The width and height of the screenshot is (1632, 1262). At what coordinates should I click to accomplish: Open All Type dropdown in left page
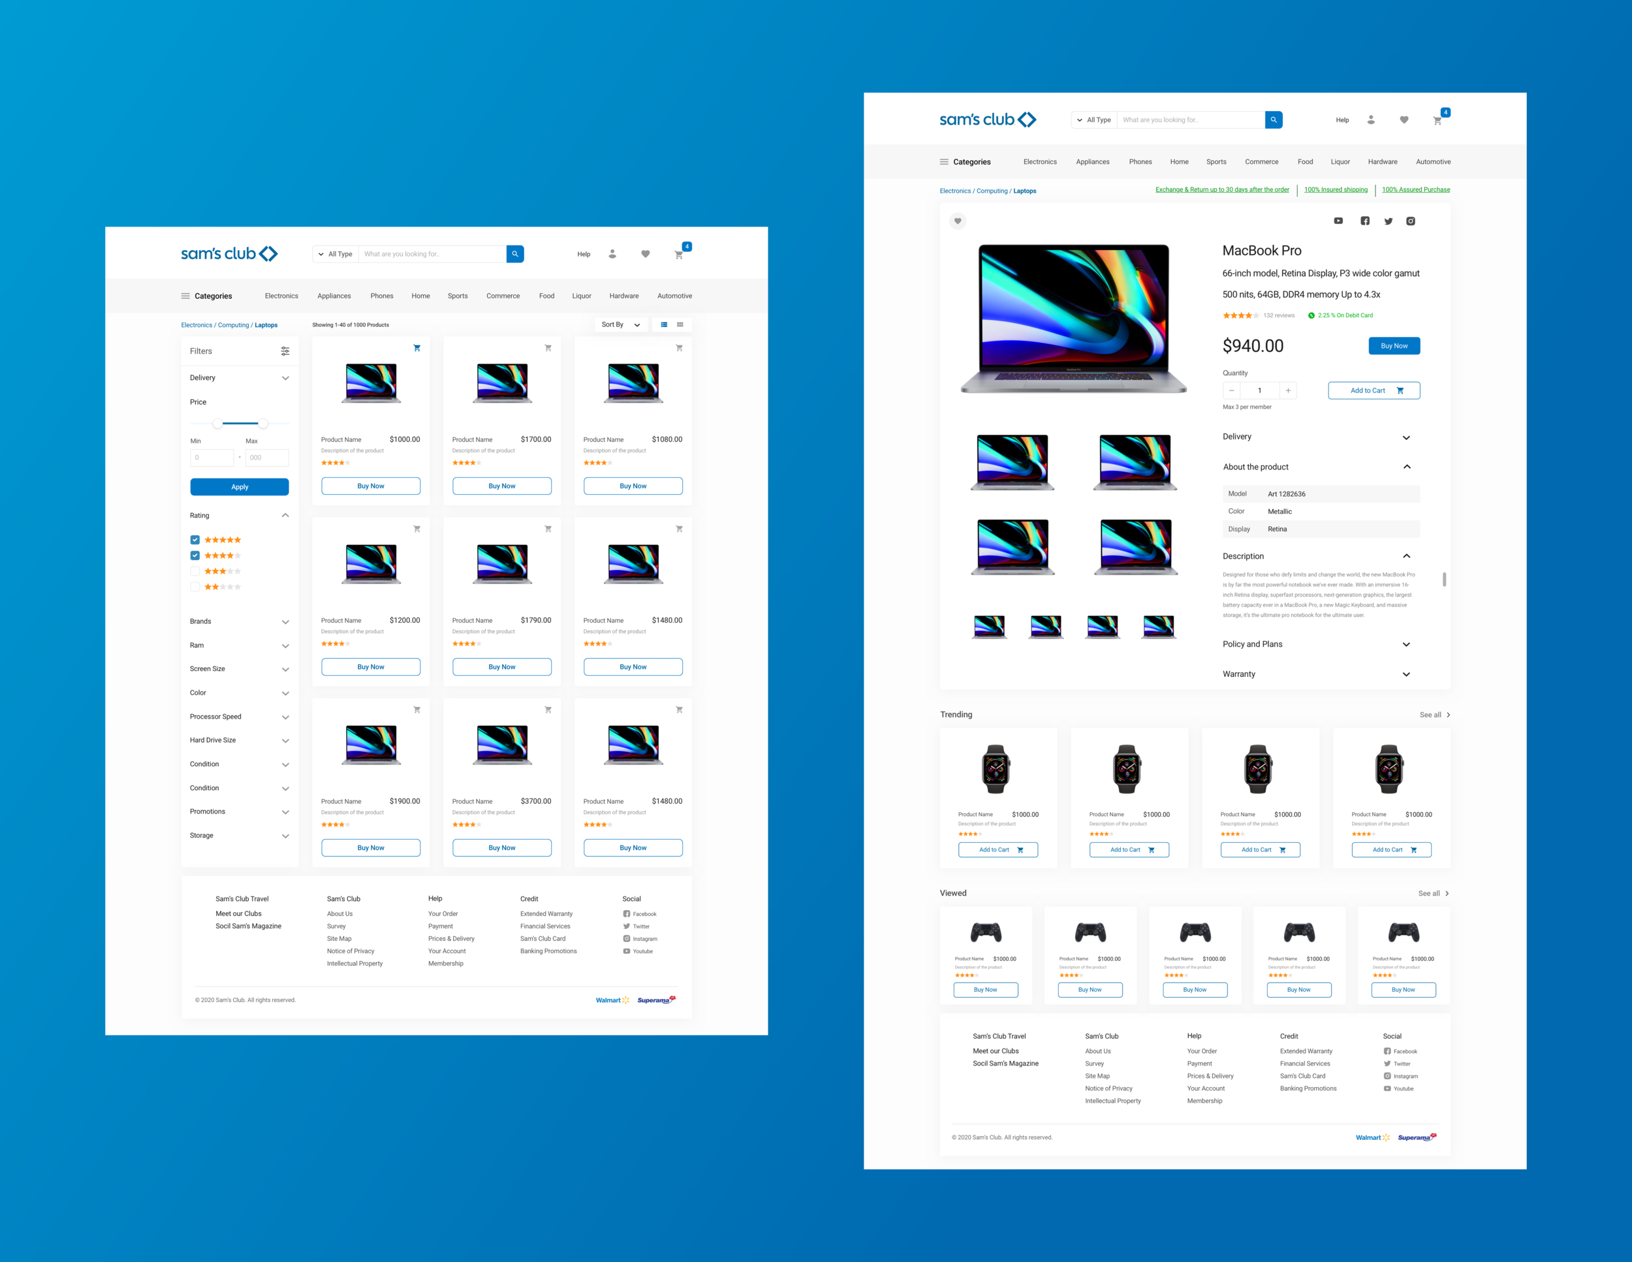click(336, 254)
